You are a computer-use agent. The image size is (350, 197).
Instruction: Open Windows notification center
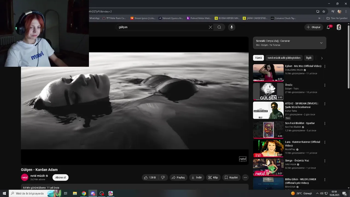[345, 193]
